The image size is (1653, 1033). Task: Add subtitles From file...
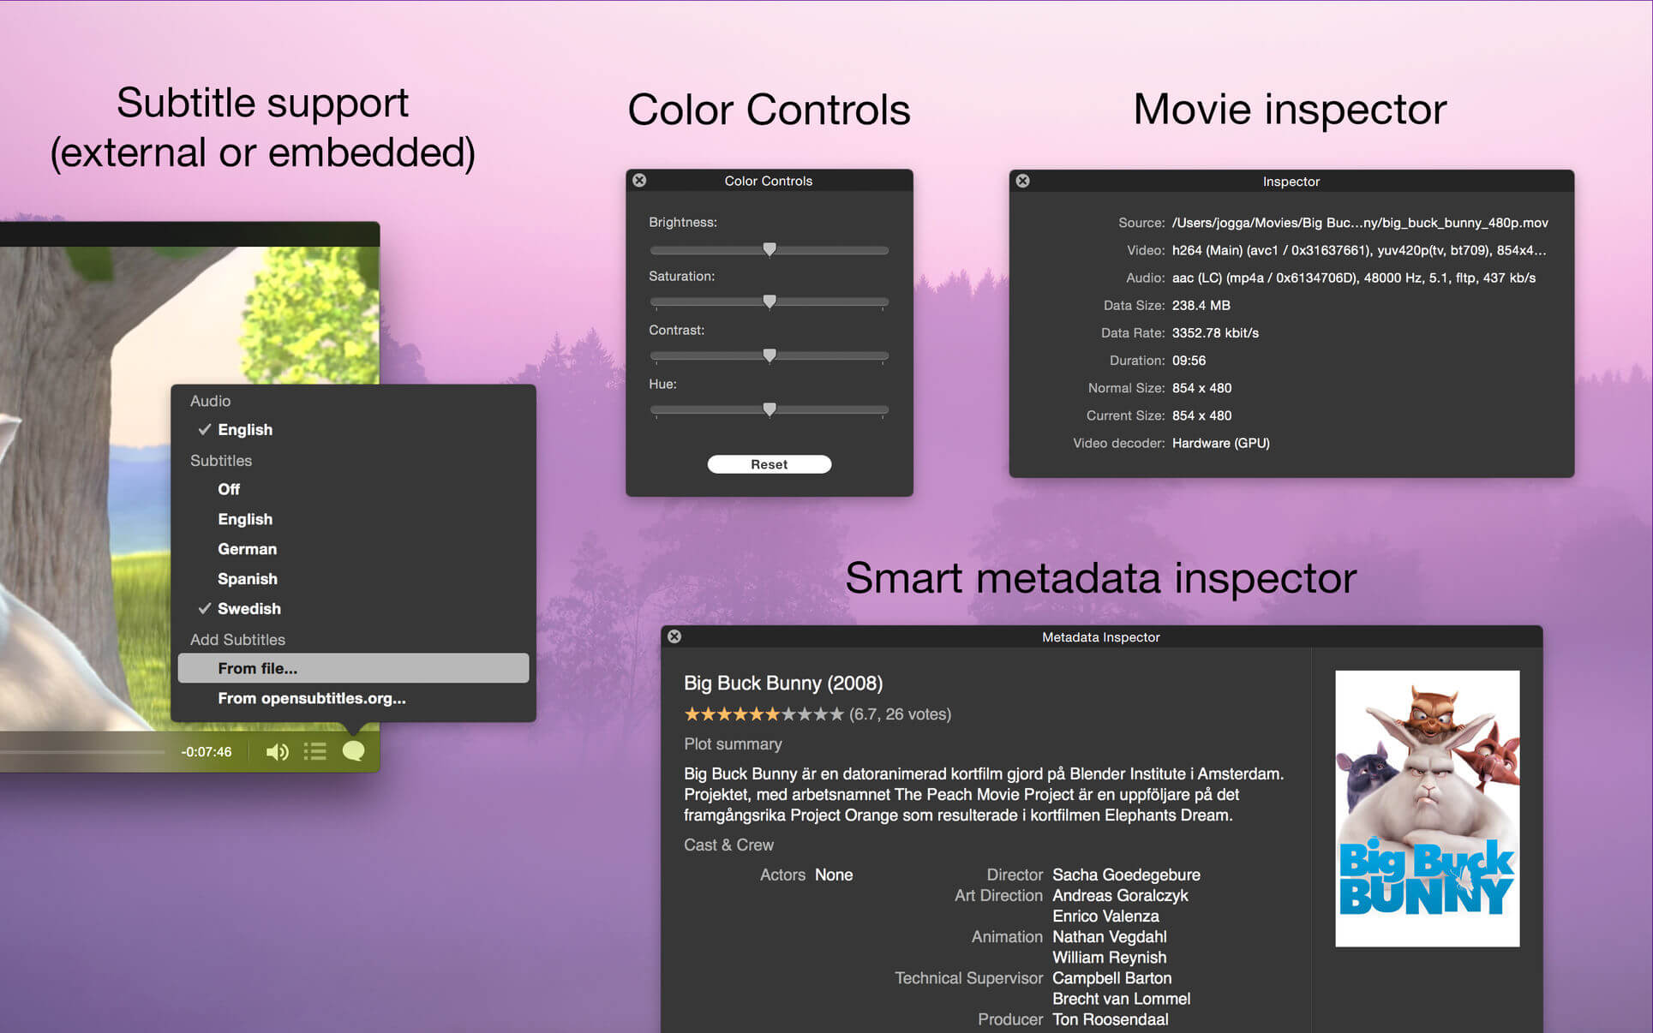click(x=257, y=668)
